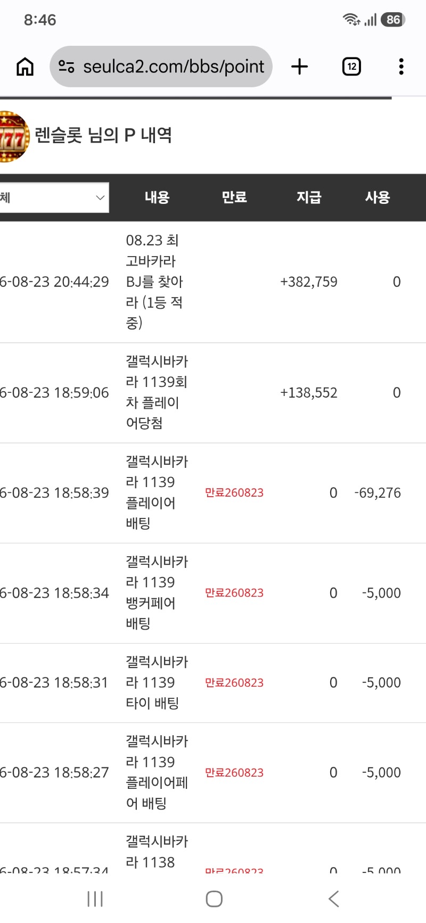
Task: Click +382,759 payout amount
Action: point(309,282)
